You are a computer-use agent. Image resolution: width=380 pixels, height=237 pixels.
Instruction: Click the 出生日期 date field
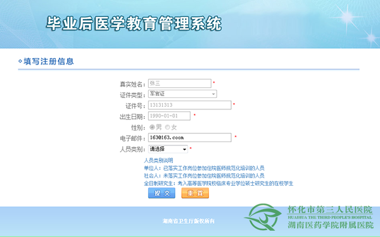169,116
